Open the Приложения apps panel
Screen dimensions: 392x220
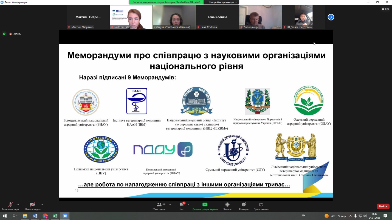261,206
